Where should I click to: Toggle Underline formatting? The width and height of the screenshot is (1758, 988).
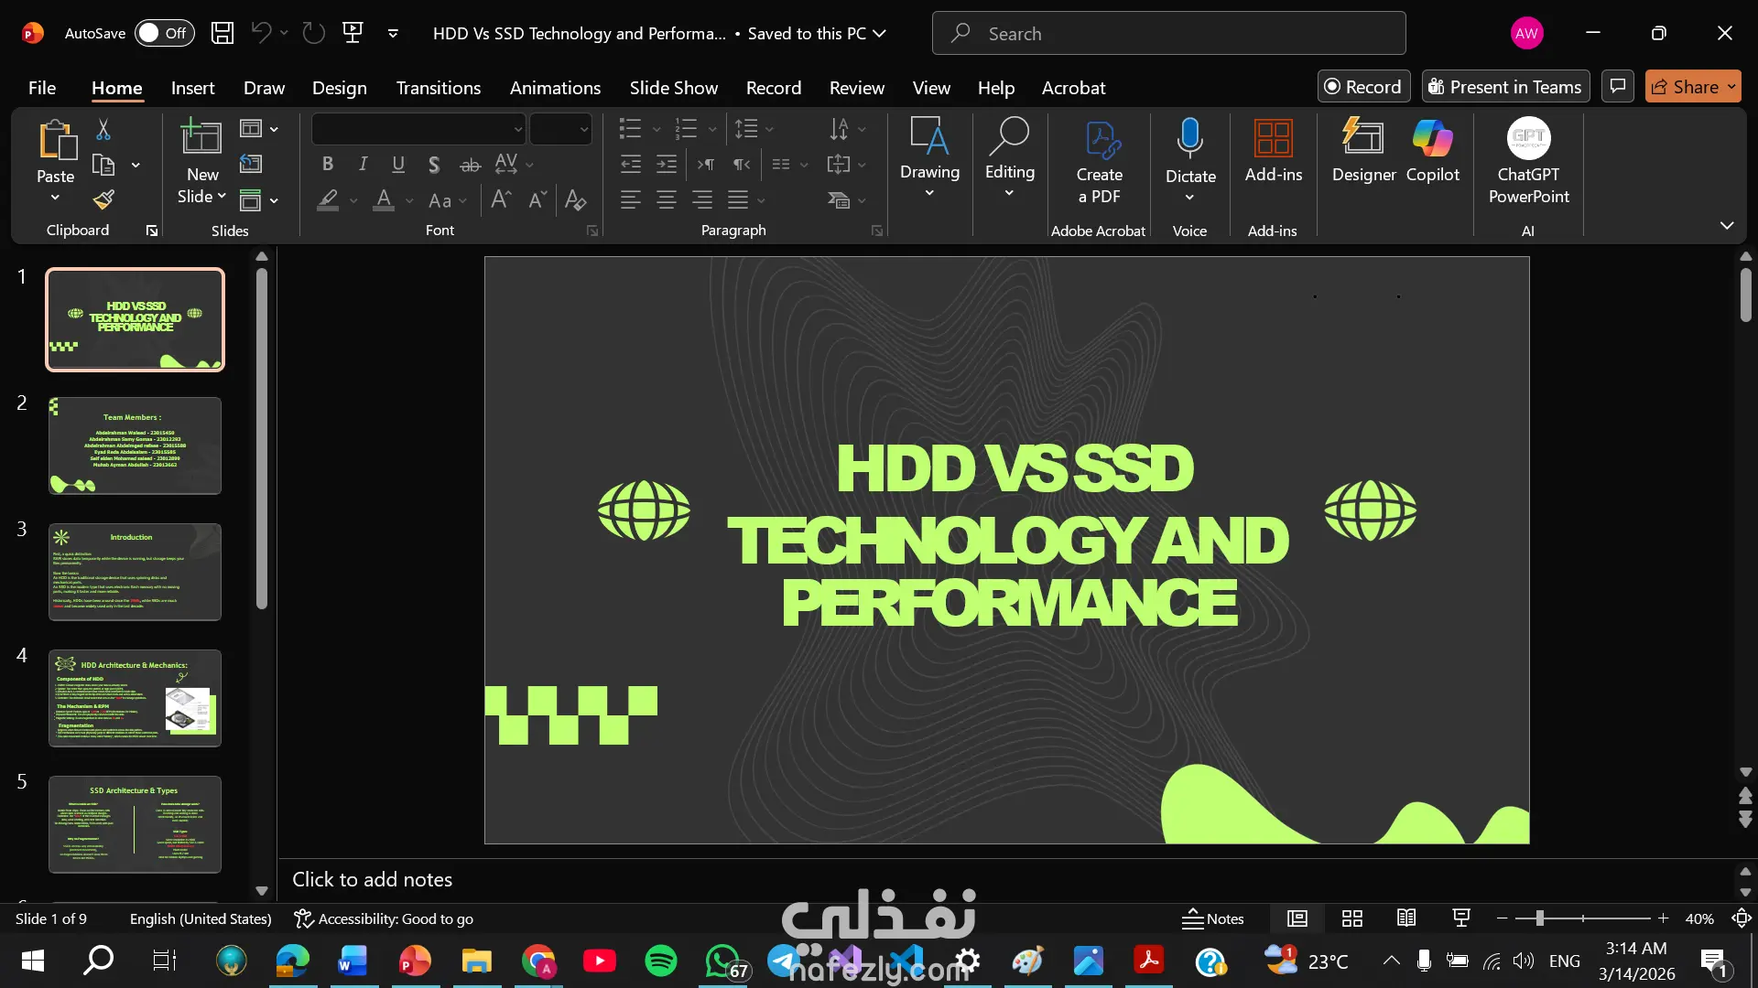(x=398, y=165)
